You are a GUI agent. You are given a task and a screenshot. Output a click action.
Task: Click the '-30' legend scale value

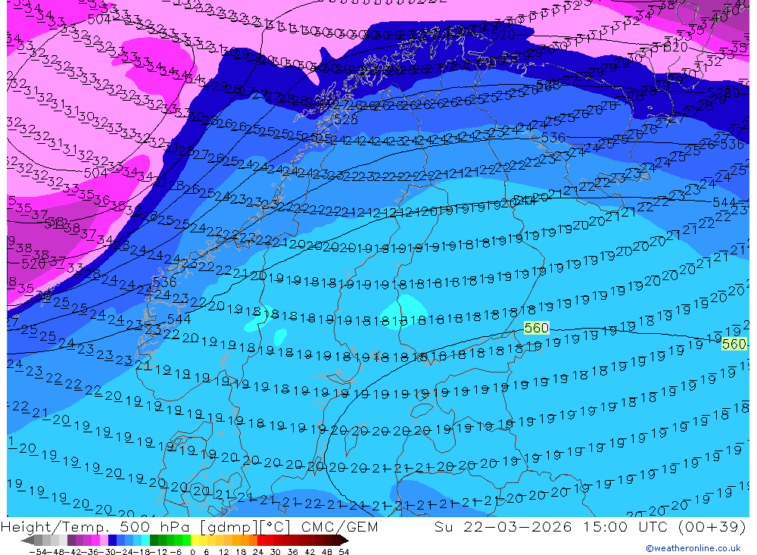coord(109,552)
